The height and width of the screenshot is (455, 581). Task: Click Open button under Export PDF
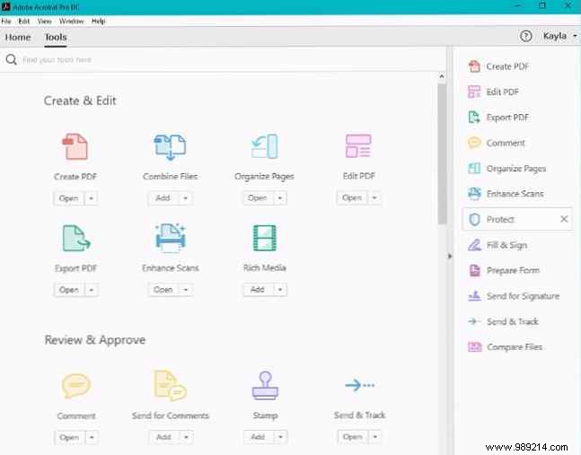(x=69, y=290)
